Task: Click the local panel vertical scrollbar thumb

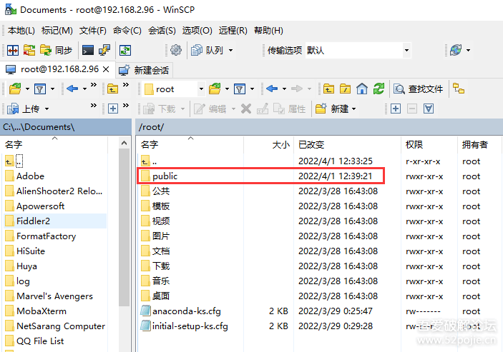Action: point(124,227)
